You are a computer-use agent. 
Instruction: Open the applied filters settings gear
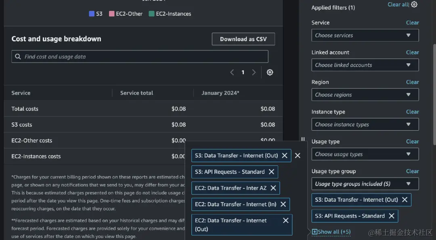click(414, 4)
